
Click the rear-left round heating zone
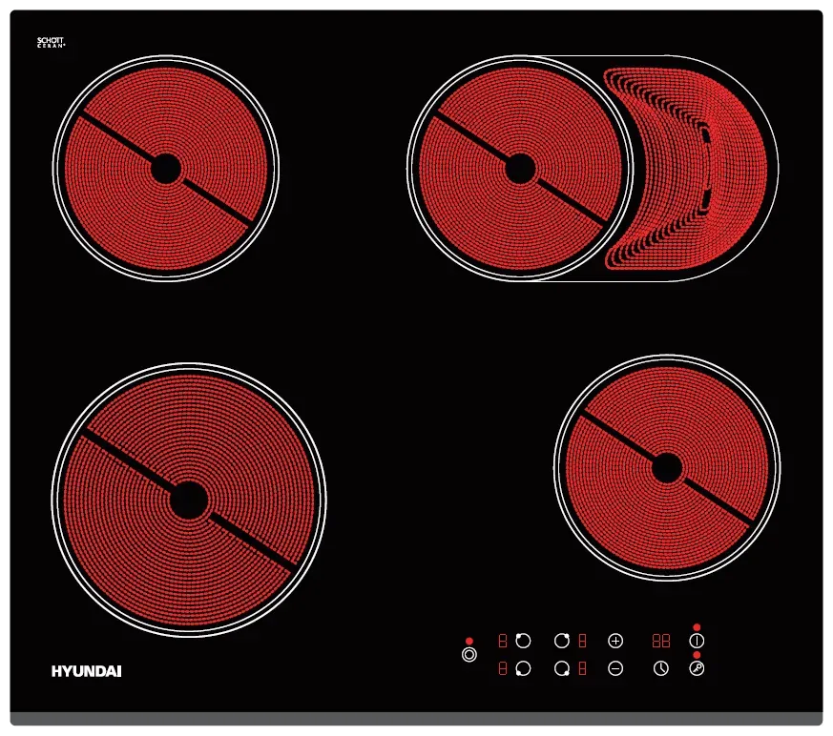point(166,169)
